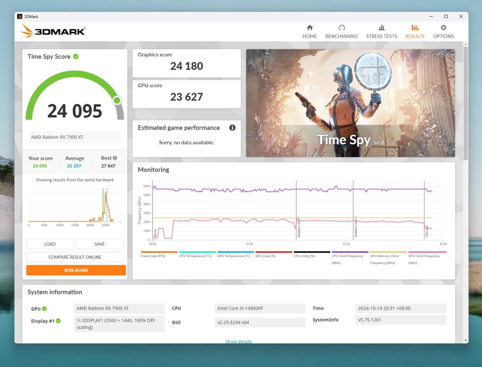Viewport: 482px width, 367px height.
Task: Click the vertical scrollbar down arrow
Action: point(466,340)
